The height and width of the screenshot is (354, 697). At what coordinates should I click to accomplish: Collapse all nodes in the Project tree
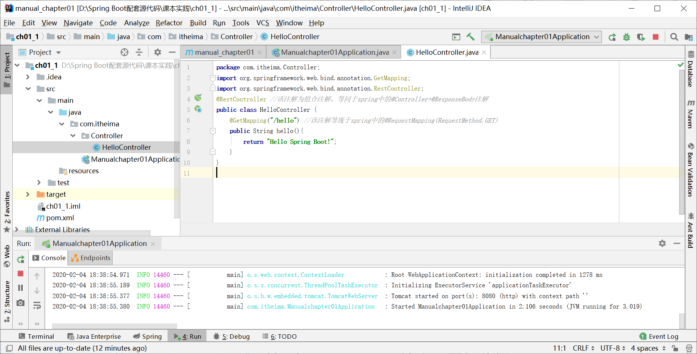[x=139, y=52]
